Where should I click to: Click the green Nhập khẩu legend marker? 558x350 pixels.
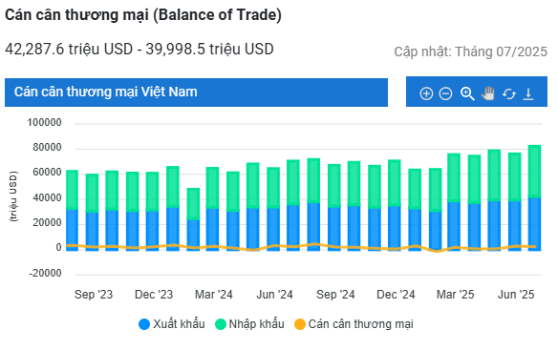point(221,324)
